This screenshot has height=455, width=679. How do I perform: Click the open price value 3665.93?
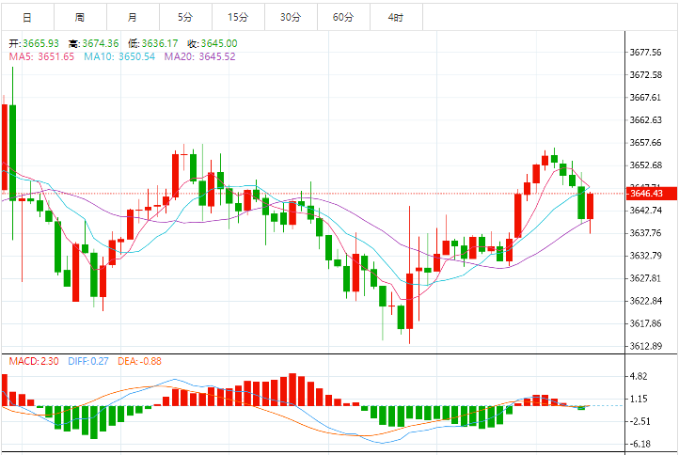click(40, 43)
